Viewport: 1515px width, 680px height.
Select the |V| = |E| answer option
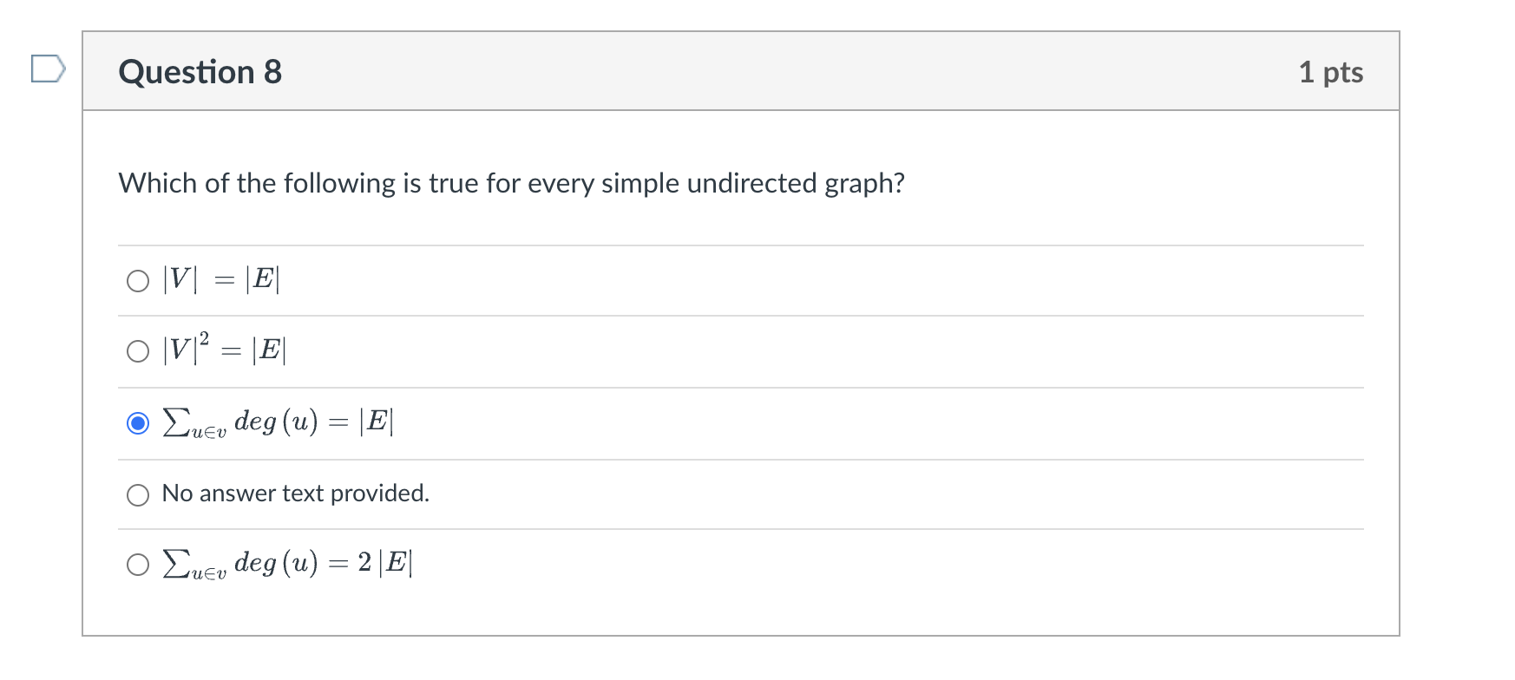click(x=138, y=280)
